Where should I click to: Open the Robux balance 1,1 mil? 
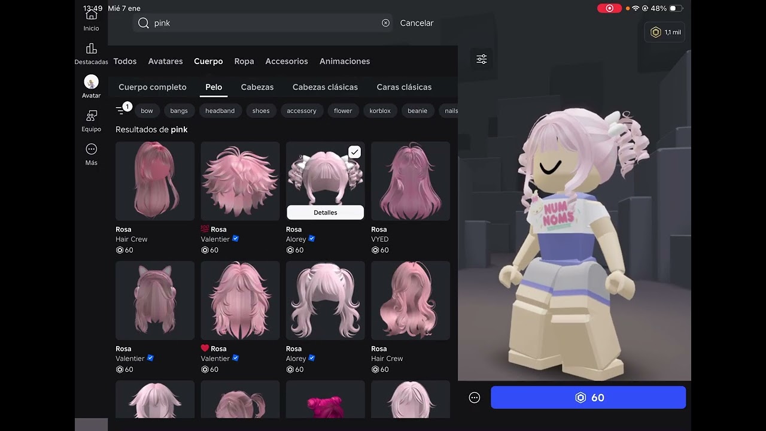(664, 32)
